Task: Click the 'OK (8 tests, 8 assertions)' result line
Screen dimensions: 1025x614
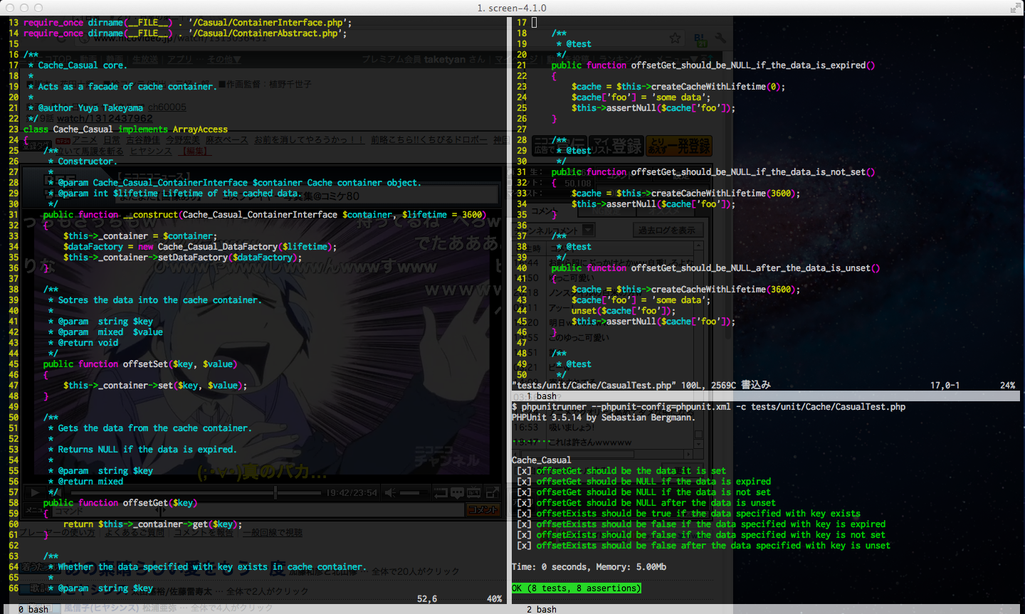Action: tap(577, 588)
